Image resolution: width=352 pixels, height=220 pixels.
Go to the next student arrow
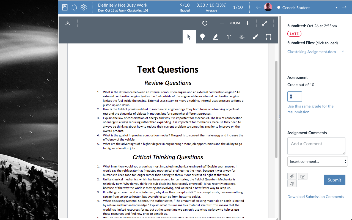click(x=344, y=7)
